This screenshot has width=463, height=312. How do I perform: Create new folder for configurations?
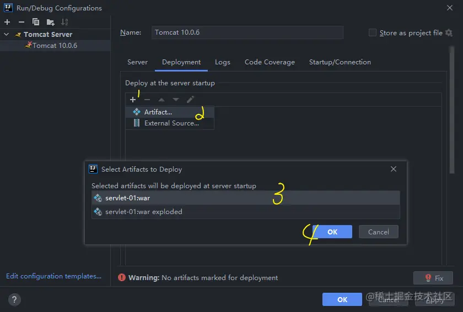51,22
